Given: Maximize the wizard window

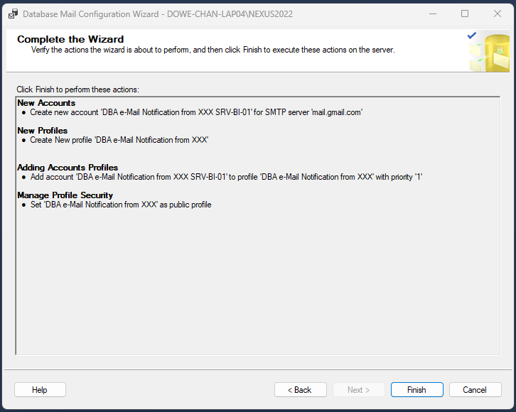Looking at the screenshot, I should point(465,13).
